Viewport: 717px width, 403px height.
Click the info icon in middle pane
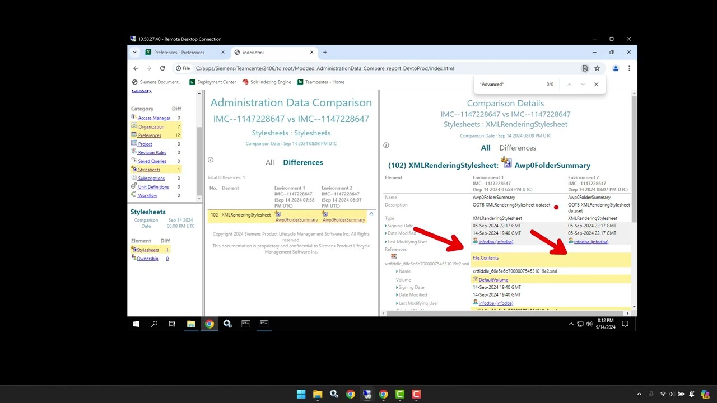click(x=211, y=160)
